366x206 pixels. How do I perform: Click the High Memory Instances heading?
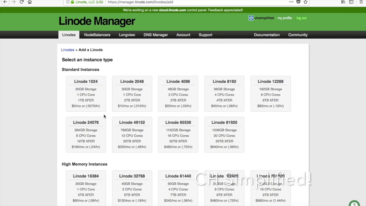click(x=84, y=164)
